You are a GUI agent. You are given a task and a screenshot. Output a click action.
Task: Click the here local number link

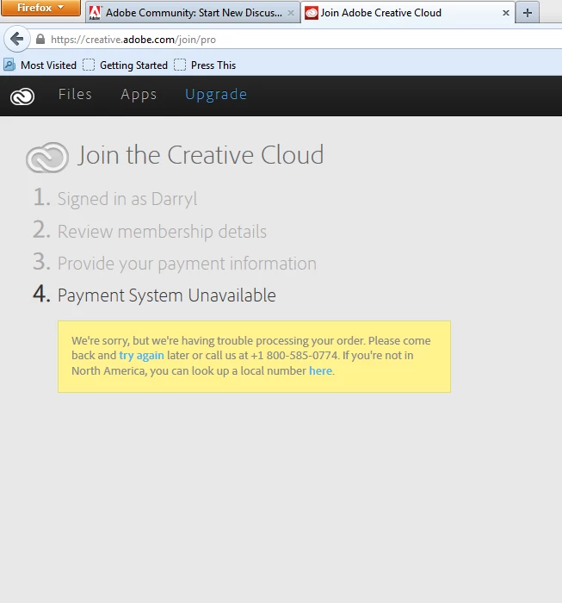coord(320,370)
